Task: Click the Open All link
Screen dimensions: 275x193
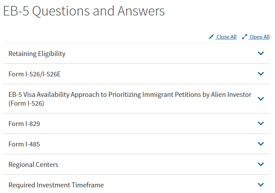Action: pyautogui.click(x=259, y=37)
